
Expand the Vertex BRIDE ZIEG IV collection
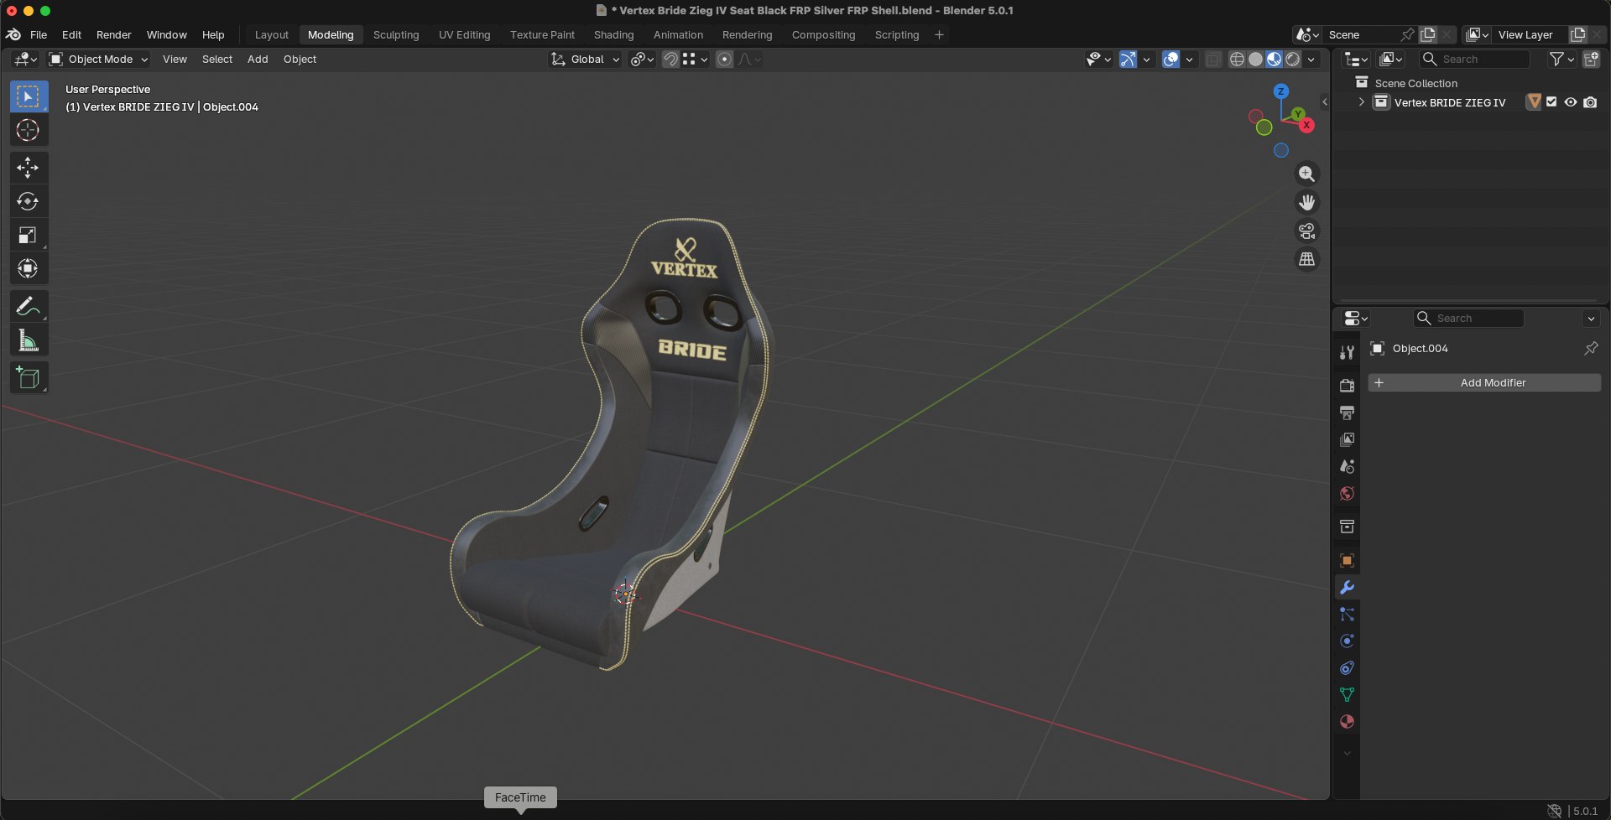[1361, 102]
